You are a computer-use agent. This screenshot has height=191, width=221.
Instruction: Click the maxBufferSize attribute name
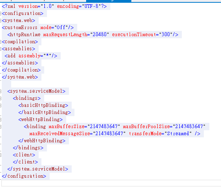tap(67, 127)
